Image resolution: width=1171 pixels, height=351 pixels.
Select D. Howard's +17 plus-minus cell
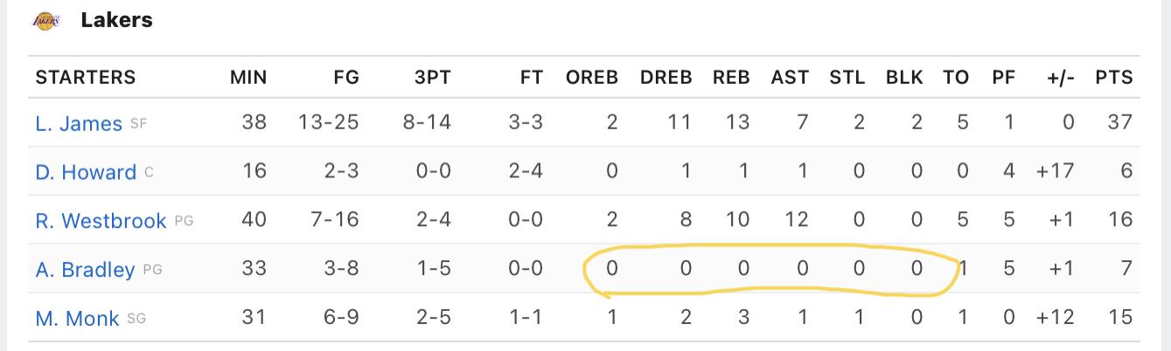click(1056, 171)
